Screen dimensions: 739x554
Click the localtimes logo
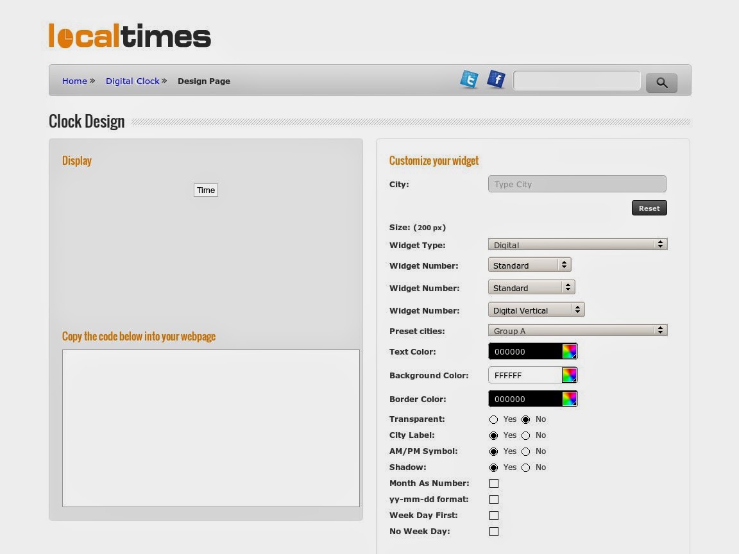[130, 36]
